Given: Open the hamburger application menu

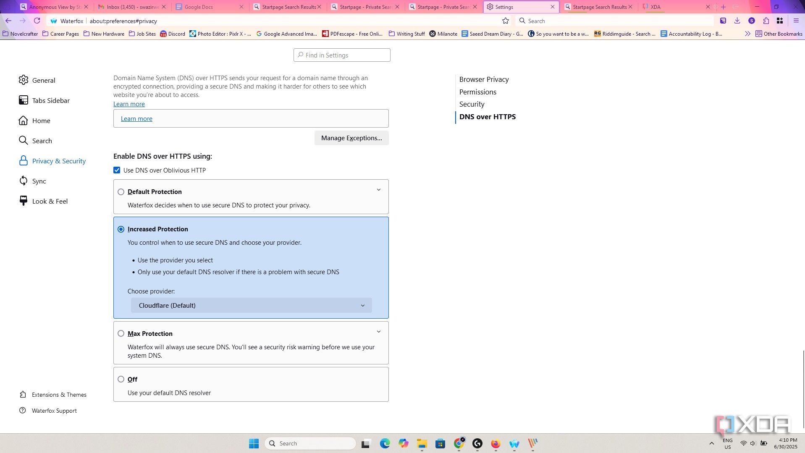Looking at the screenshot, I should pyautogui.click(x=796, y=21).
